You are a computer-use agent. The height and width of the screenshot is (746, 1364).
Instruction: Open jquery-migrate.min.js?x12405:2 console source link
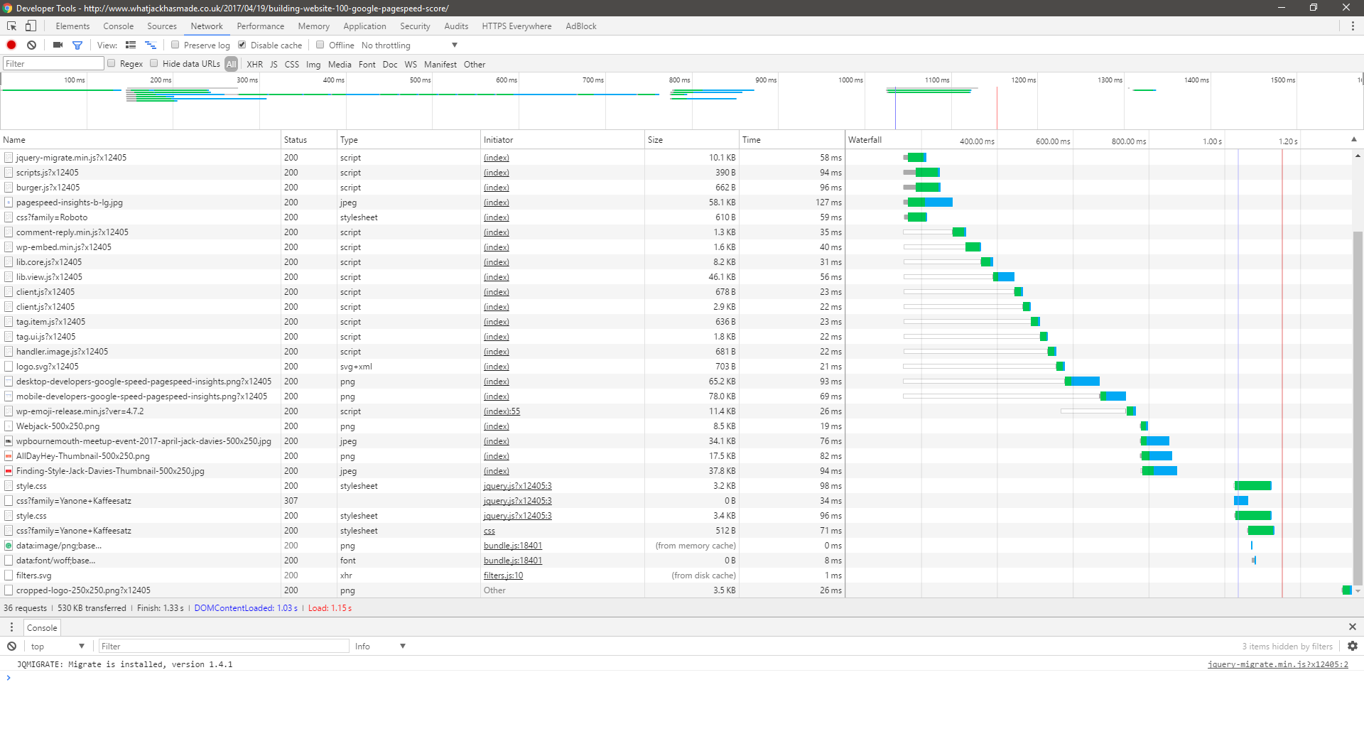1277,664
